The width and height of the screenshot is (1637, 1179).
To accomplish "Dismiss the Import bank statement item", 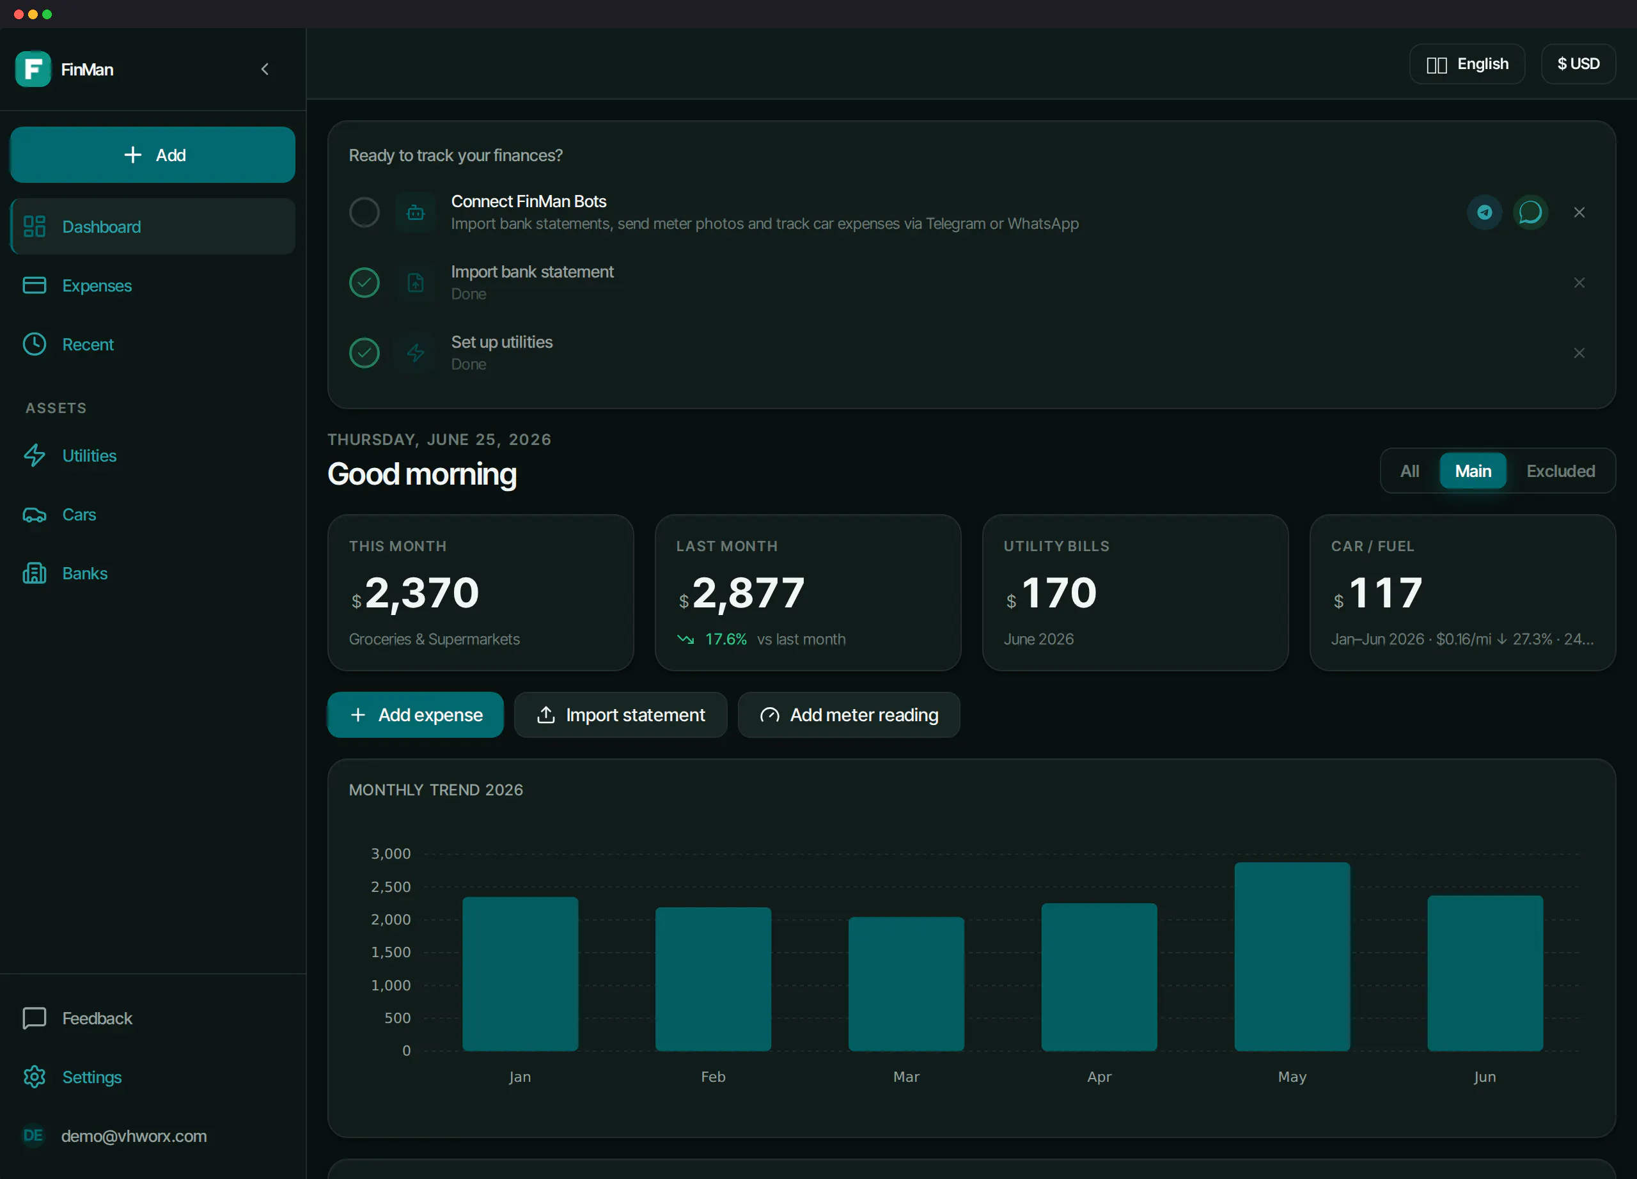I will 1579,283.
